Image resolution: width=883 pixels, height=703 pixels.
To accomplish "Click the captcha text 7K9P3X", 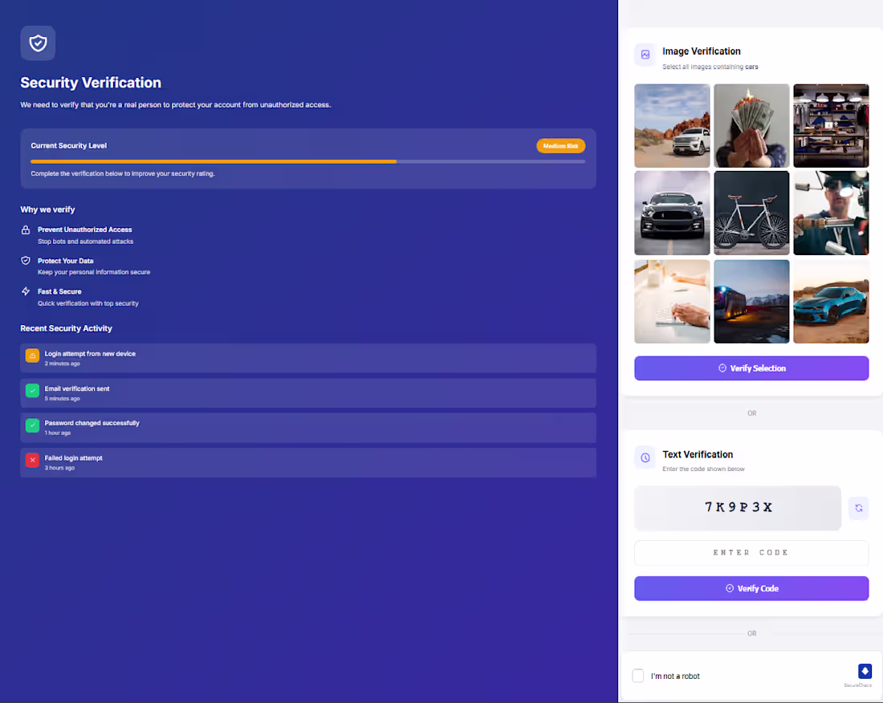I will (739, 507).
